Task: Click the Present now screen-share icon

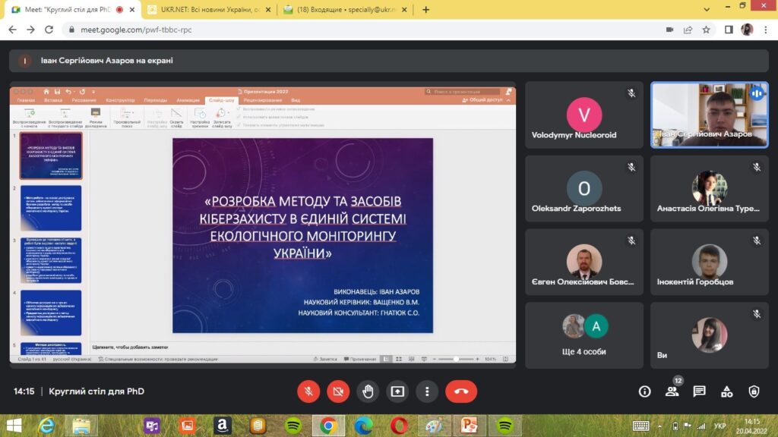Action: (x=397, y=391)
